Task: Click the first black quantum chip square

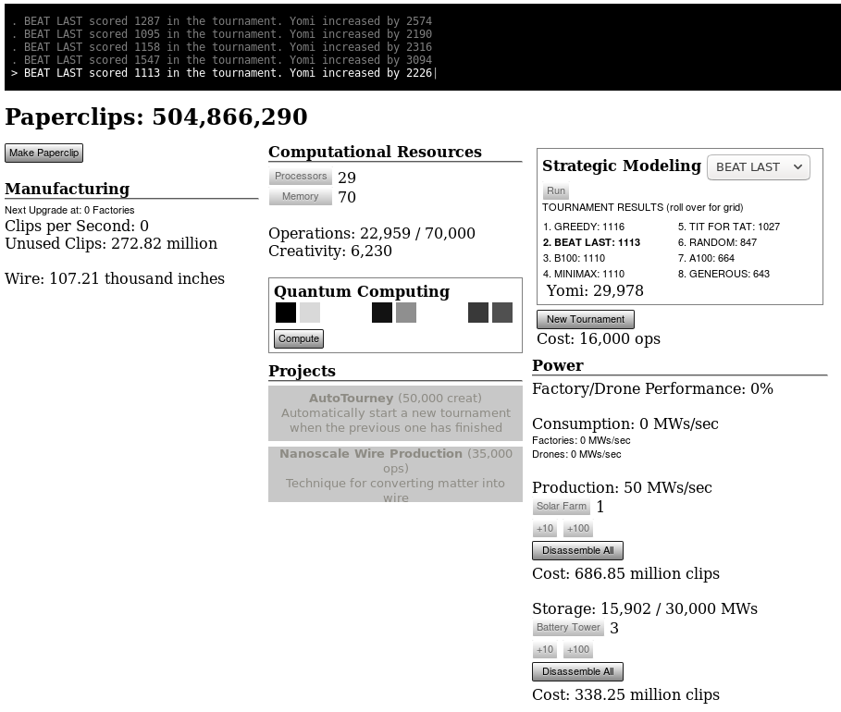Action: point(286,313)
